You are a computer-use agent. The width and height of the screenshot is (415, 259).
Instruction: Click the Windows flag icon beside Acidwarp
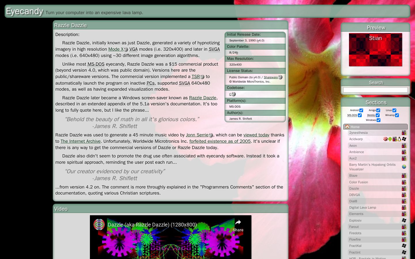404,139
